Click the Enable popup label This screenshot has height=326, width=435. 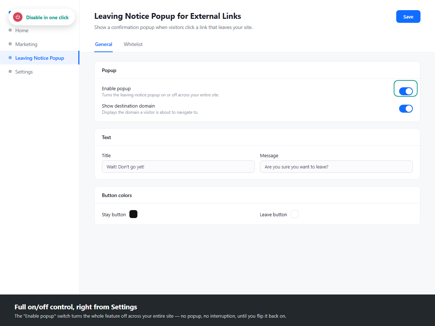116,88
